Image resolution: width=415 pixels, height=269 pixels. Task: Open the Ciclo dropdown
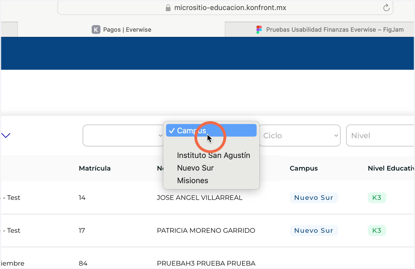pos(299,135)
